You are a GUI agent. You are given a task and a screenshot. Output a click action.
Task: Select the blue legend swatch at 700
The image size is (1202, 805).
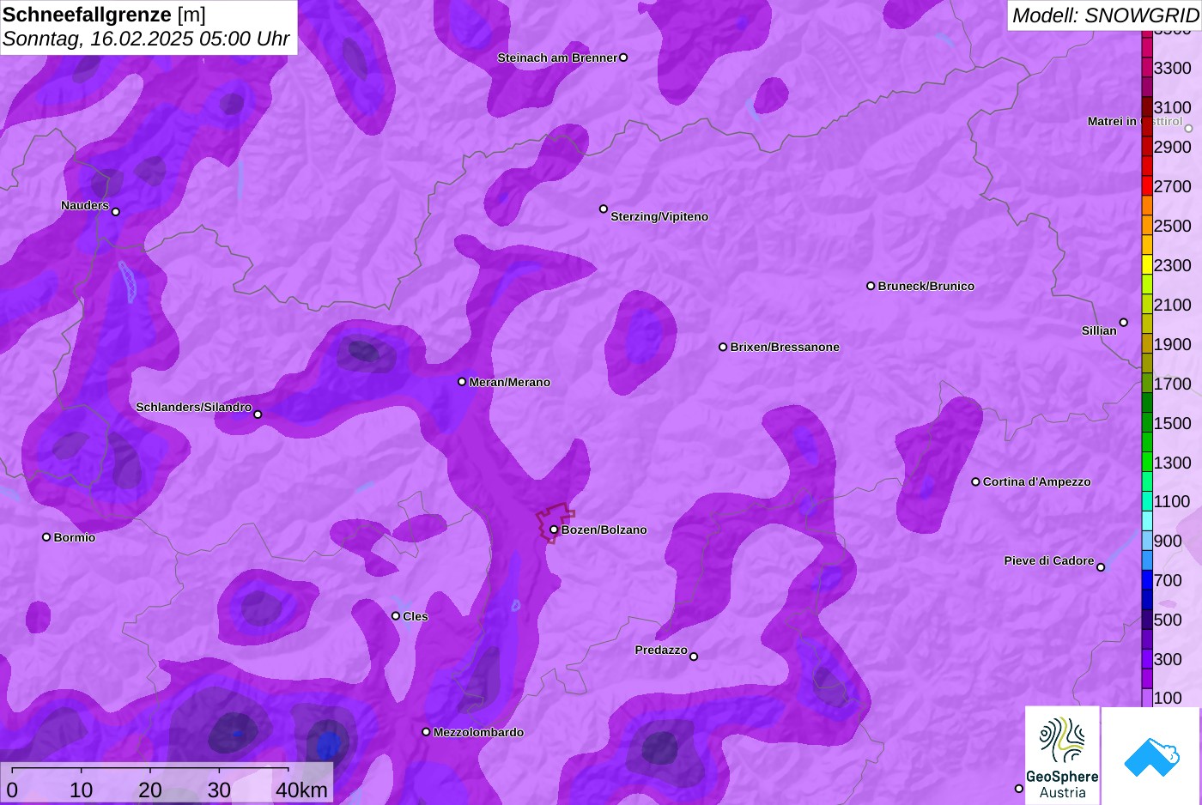click(1147, 580)
